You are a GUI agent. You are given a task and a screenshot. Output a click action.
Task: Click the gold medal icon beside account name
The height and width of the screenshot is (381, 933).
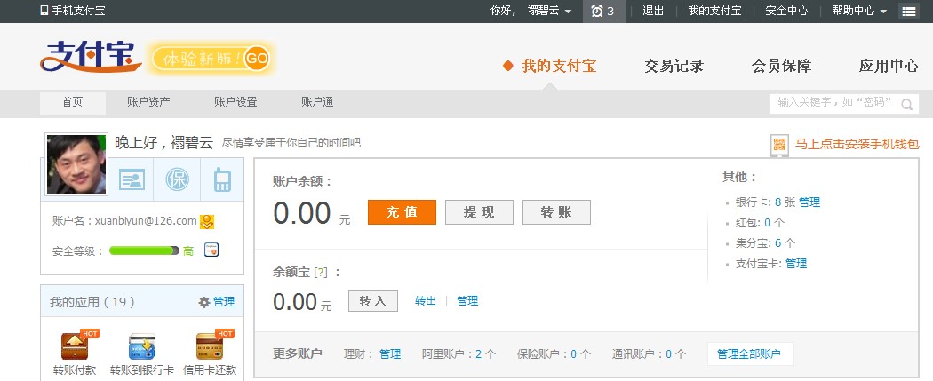207,222
